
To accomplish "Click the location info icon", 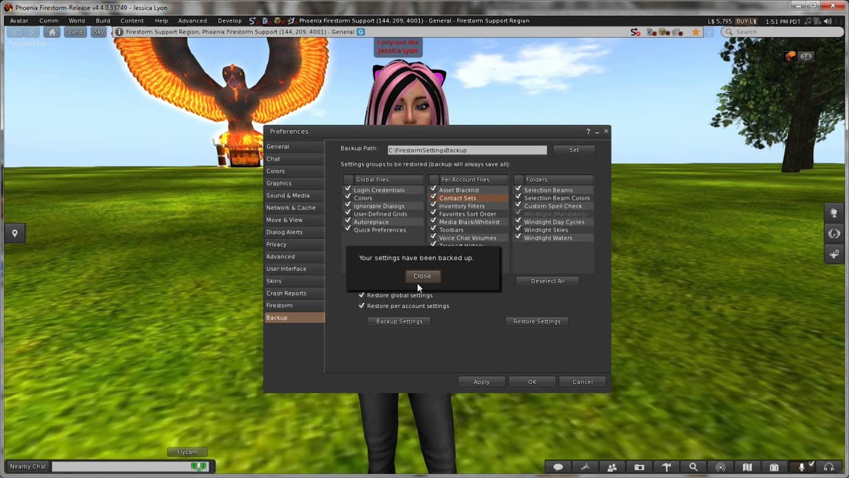I will [119, 32].
